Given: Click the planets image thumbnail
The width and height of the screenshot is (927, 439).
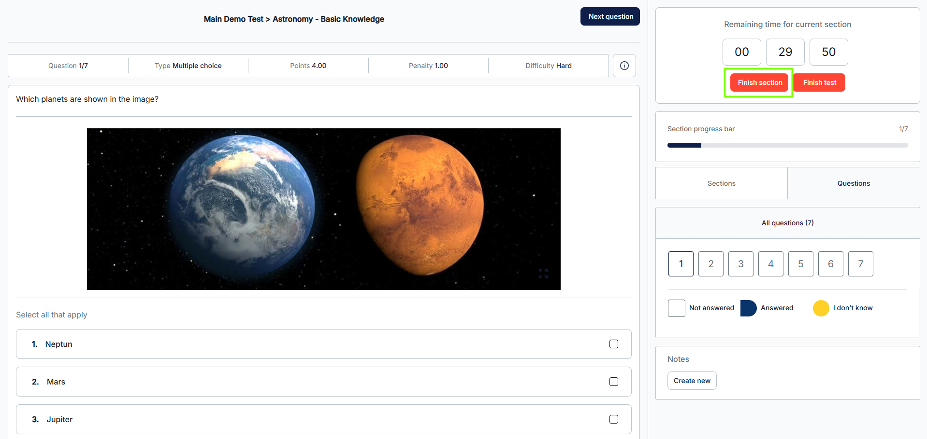Looking at the screenshot, I should click(323, 209).
